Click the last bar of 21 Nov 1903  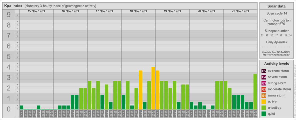click(x=255, y=91)
